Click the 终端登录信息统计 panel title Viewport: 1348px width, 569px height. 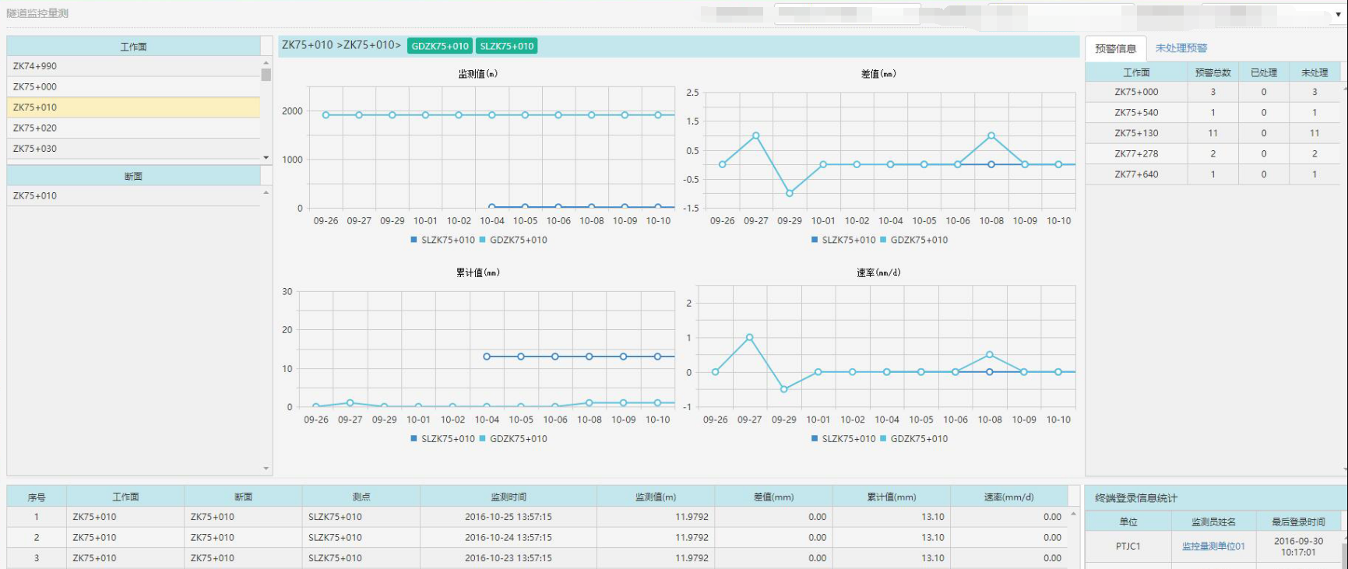point(1136,498)
